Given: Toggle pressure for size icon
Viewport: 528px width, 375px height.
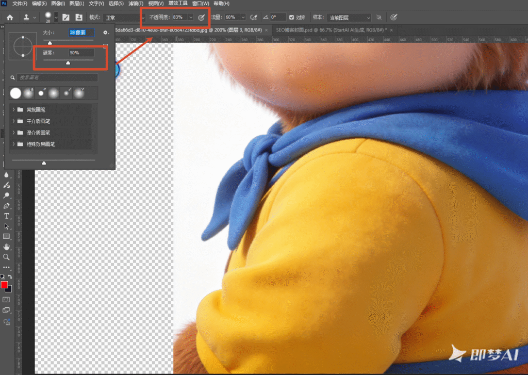Looking at the screenshot, I should [x=393, y=17].
